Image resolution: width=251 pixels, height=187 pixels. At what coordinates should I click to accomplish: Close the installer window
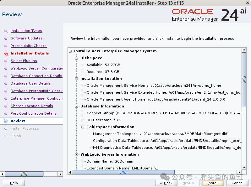click(x=248, y=3)
